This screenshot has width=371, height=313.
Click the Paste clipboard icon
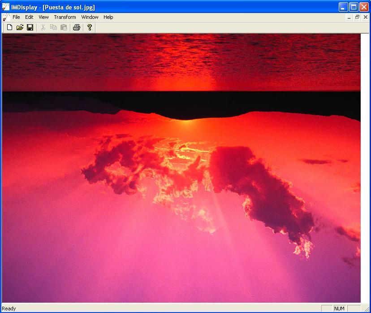pyautogui.click(x=64, y=27)
